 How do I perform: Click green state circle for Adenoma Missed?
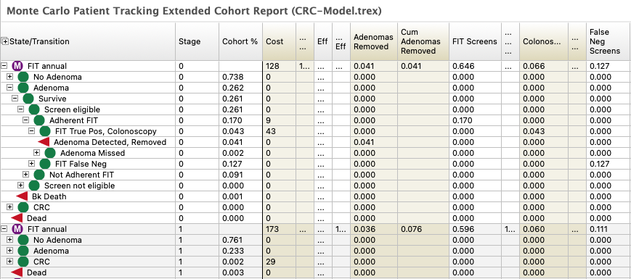(50, 153)
